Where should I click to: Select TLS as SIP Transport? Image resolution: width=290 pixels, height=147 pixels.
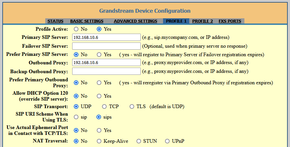click(132, 106)
